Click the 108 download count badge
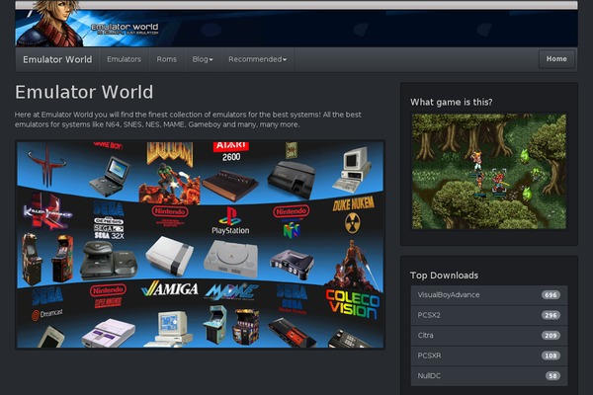 [x=551, y=355]
